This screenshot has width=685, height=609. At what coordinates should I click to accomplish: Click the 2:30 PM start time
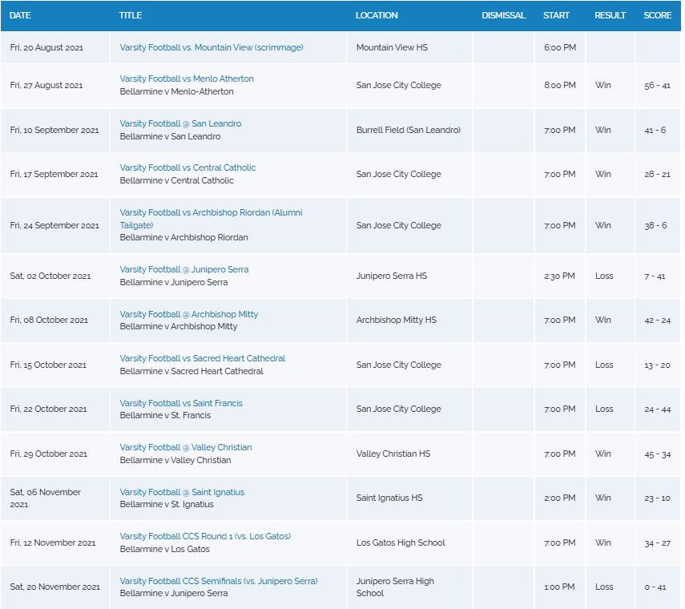coord(559,276)
